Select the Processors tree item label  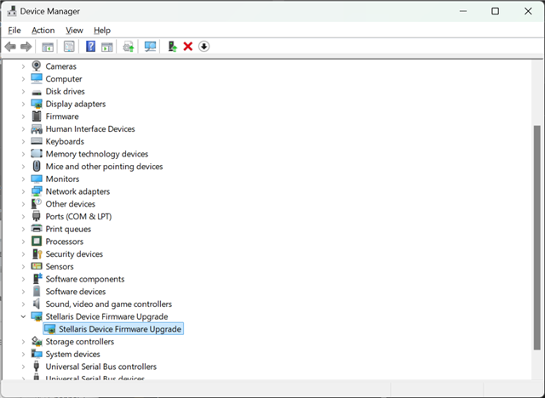[x=65, y=242]
